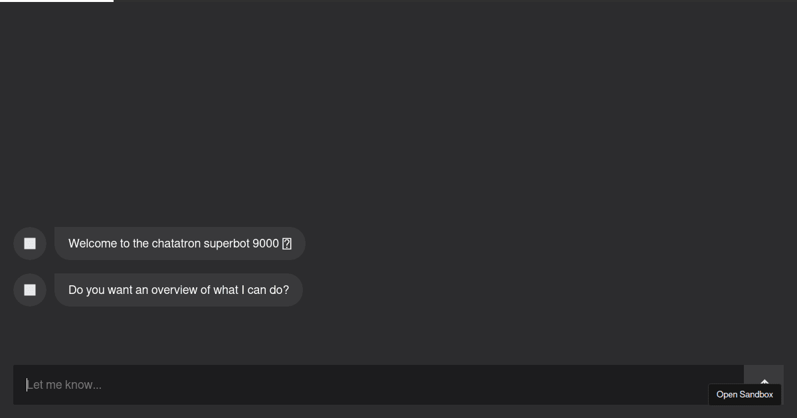Click the square icon inside the top avatar circle
This screenshot has width=797, height=418.
(x=29, y=243)
